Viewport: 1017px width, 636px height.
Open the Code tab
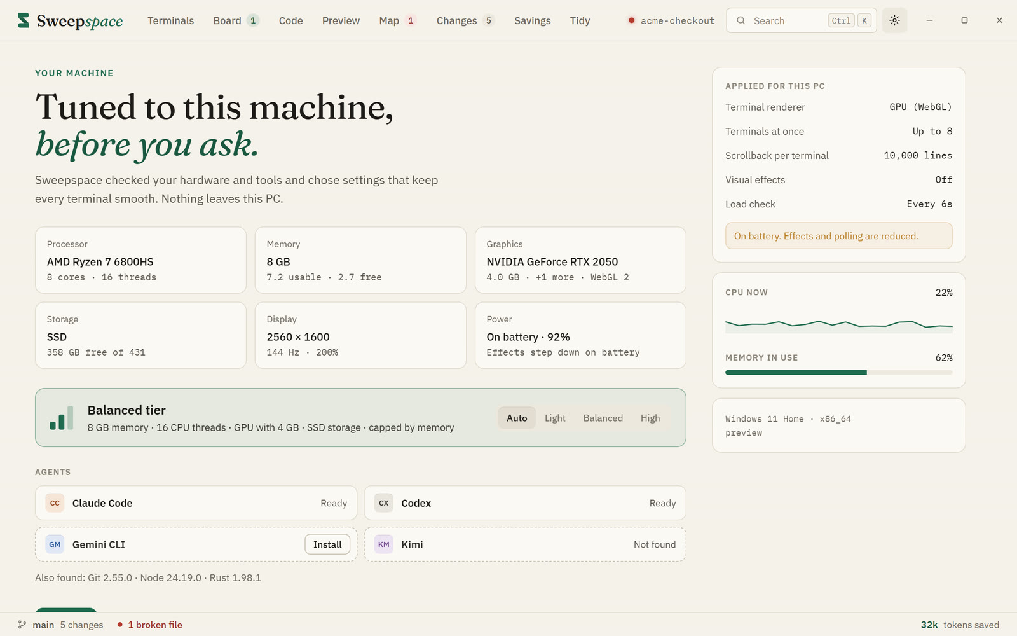(x=291, y=20)
